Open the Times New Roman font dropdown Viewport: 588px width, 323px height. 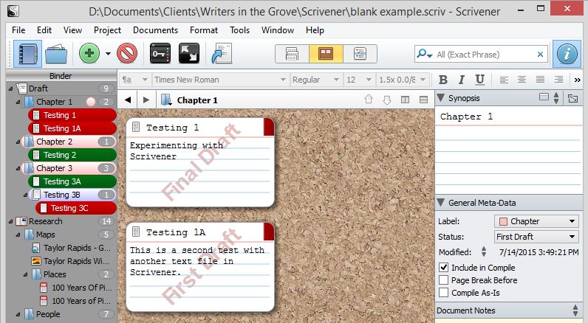(220, 80)
